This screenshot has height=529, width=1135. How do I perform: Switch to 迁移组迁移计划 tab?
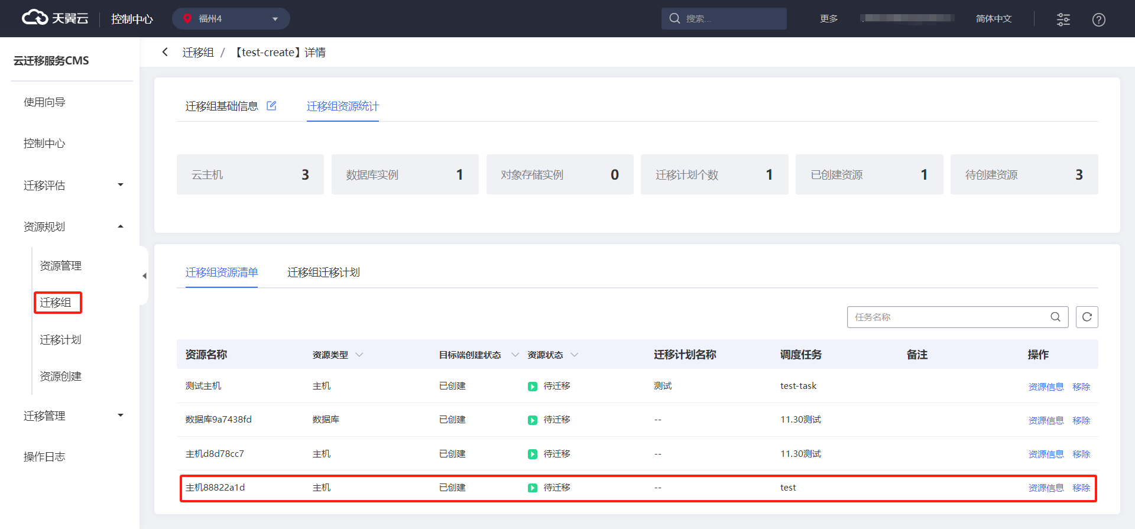323,272
